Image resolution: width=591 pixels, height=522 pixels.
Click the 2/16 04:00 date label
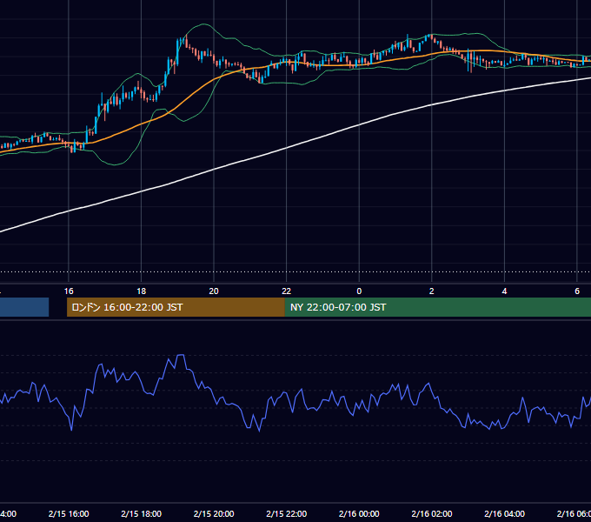point(504,513)
